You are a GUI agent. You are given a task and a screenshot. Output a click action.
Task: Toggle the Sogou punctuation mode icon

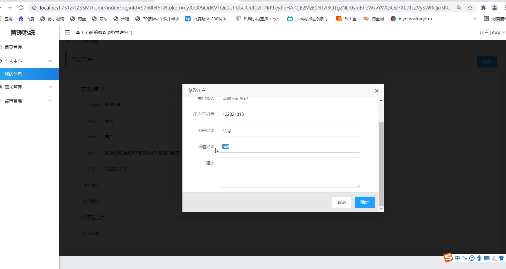pos(465,258)
